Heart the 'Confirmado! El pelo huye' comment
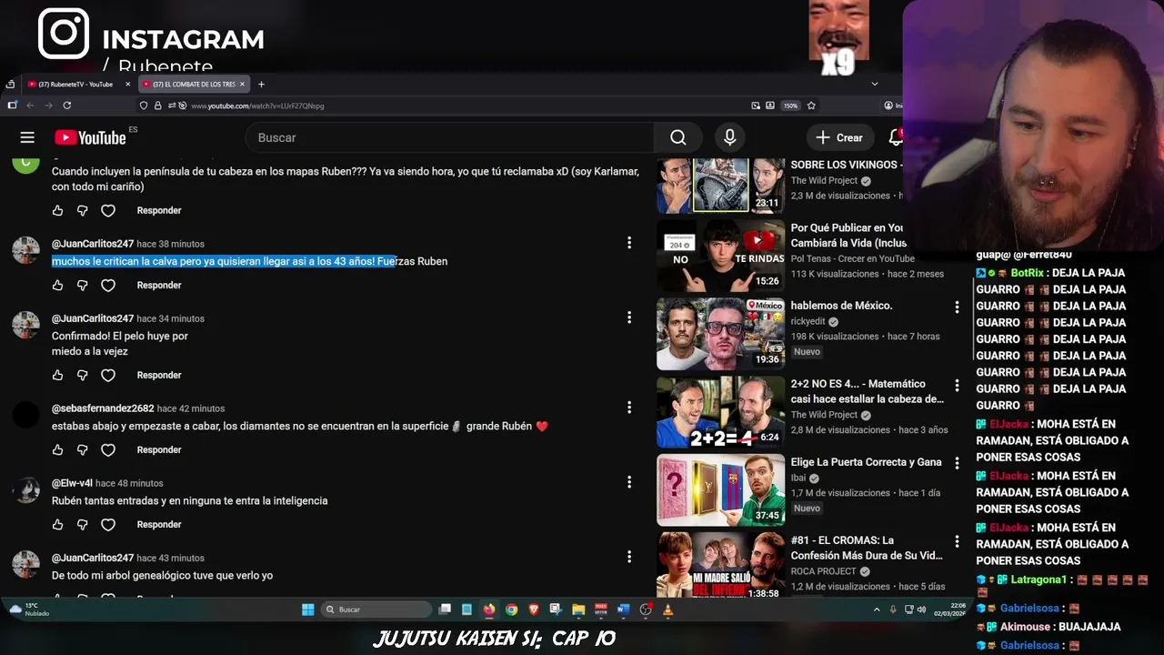Viewport: 1164px width, 655px height. [108, 375]
